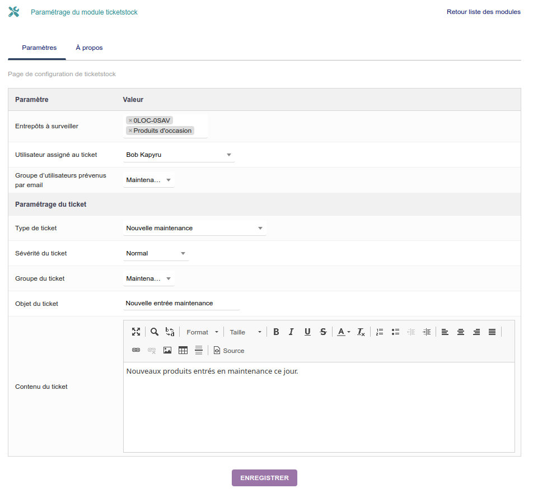Click the ENREGISTRER button
The width and height of the screenshot is (533, 493).
pos(264,478)
